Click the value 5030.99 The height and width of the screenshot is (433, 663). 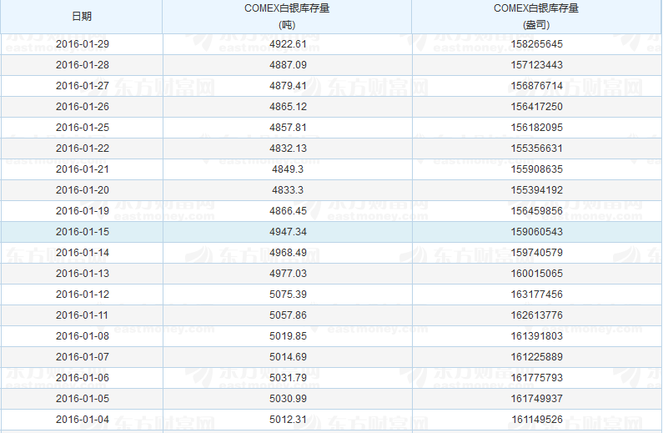(x=288, y=399)
